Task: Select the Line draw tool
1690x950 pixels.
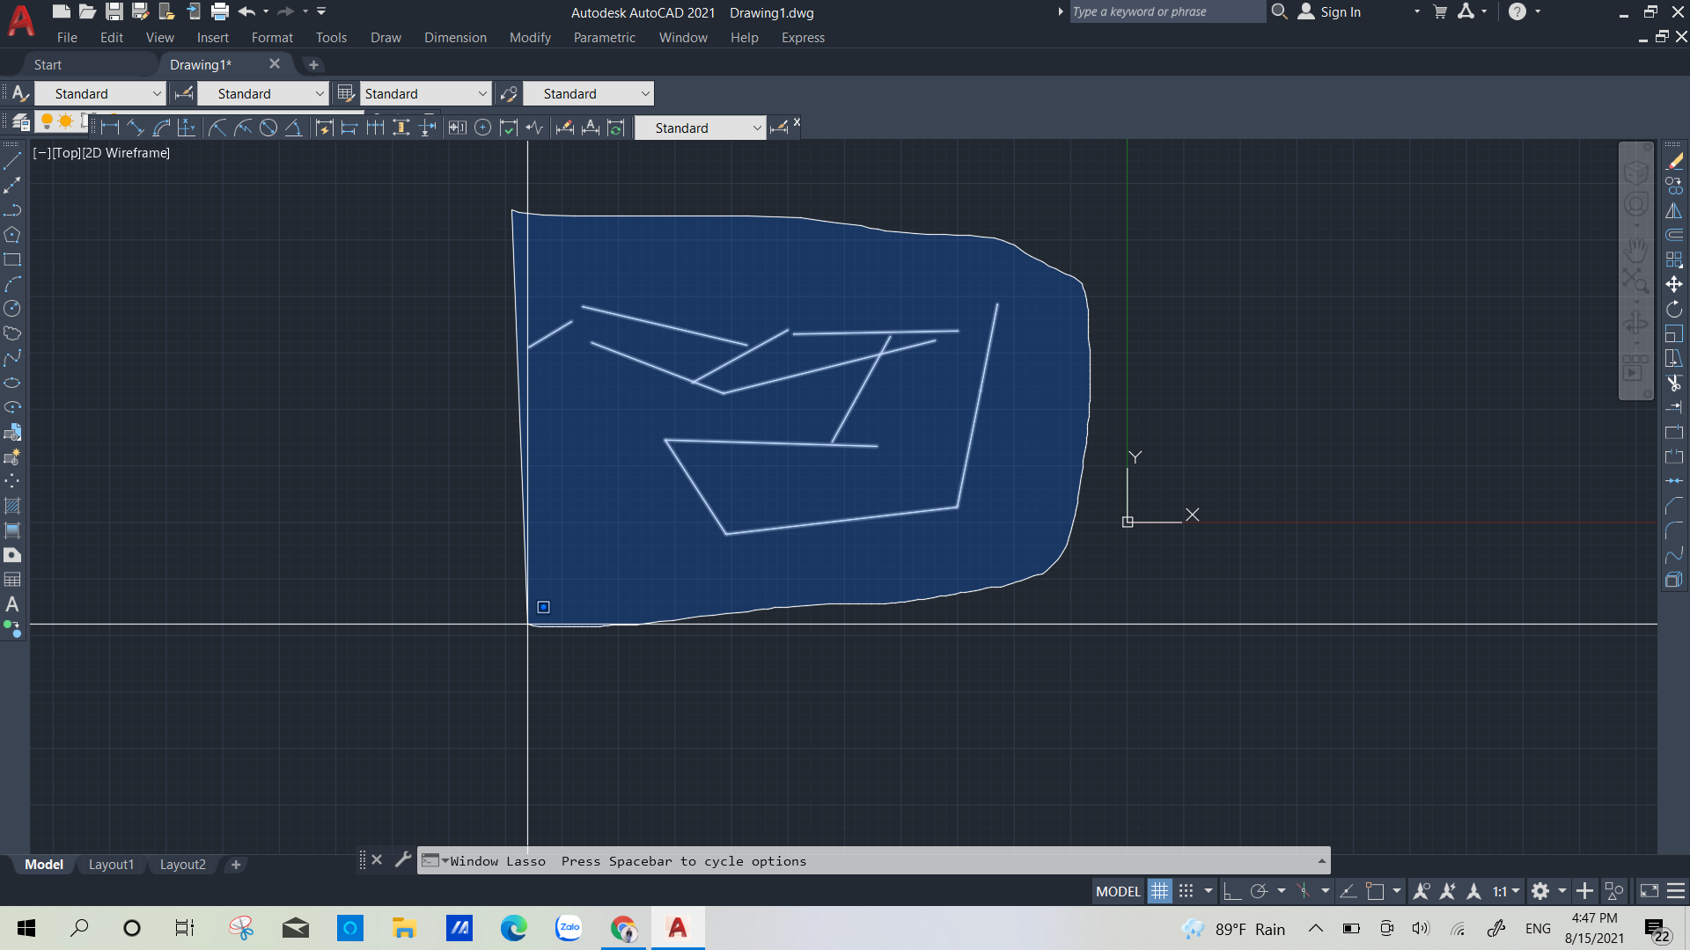Action: point(12,161)
